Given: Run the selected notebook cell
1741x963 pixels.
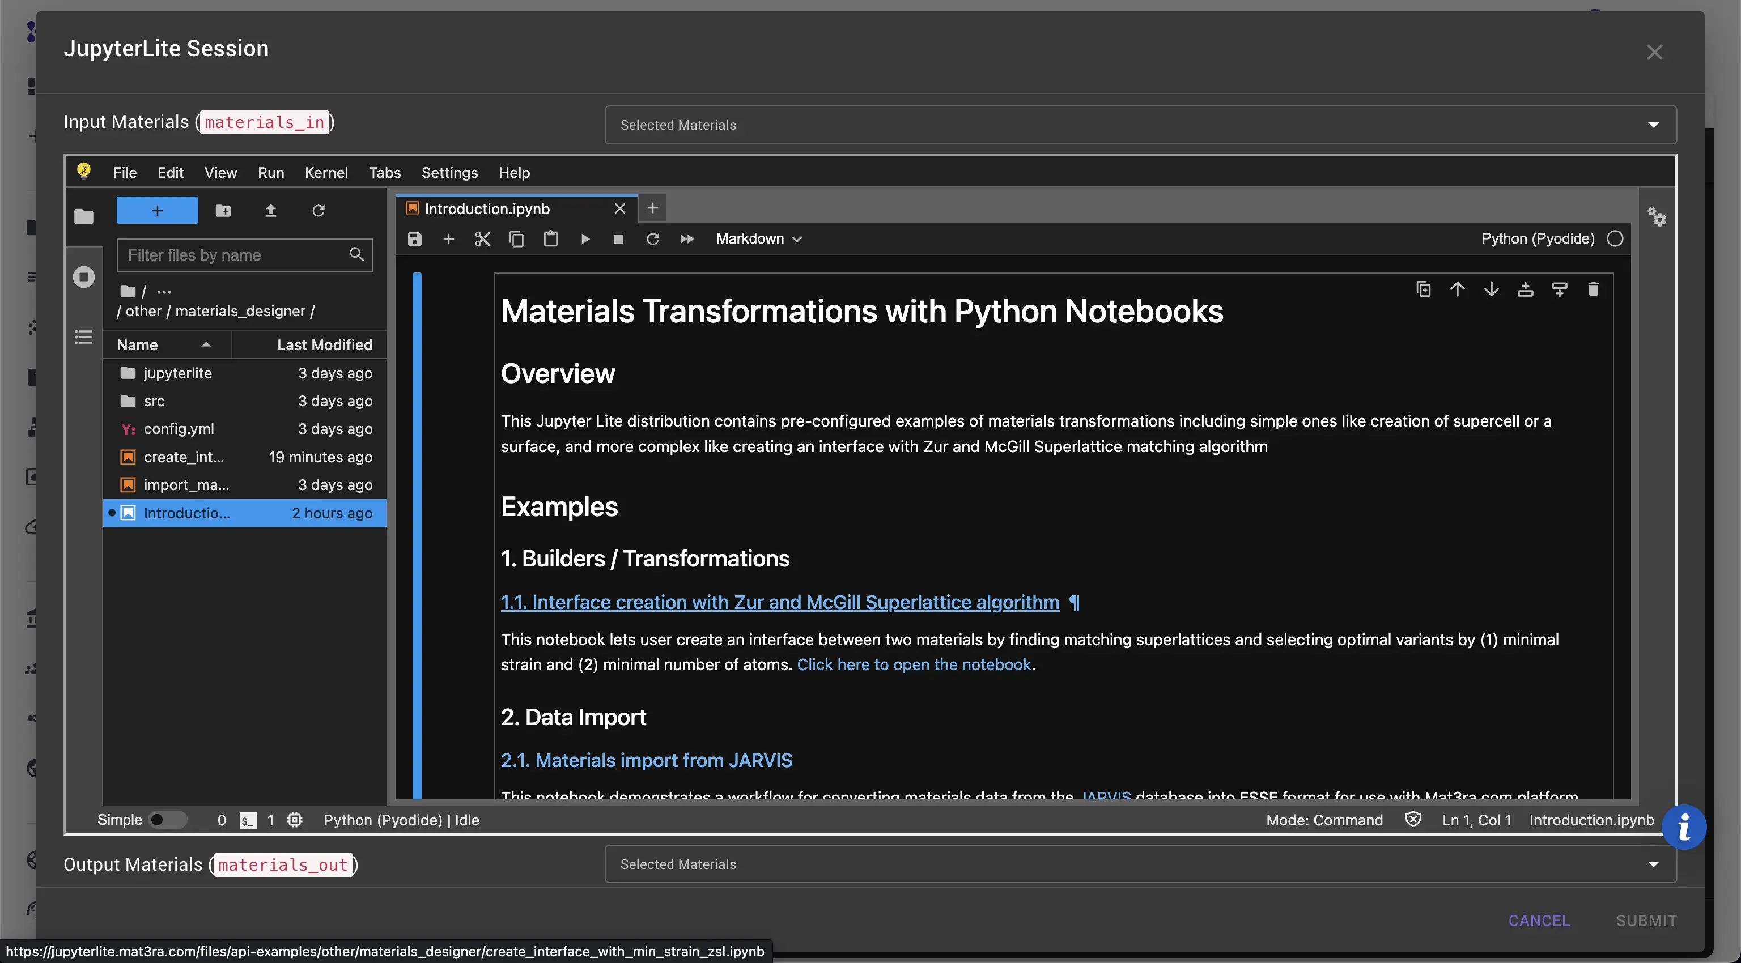Looking at the screenshot, I should point(585,238).
